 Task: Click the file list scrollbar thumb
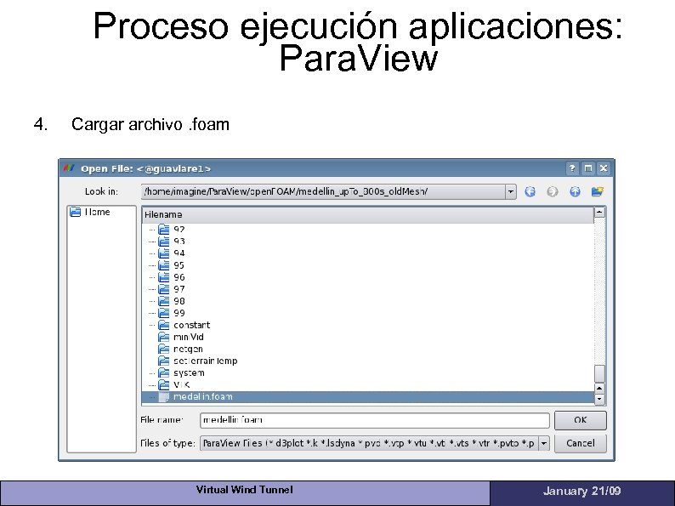(x=599, y=373)
